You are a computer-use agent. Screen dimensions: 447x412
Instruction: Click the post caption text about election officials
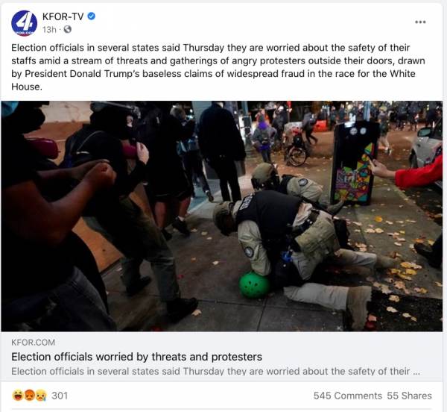pyautogui.click(x=218, y=67)
